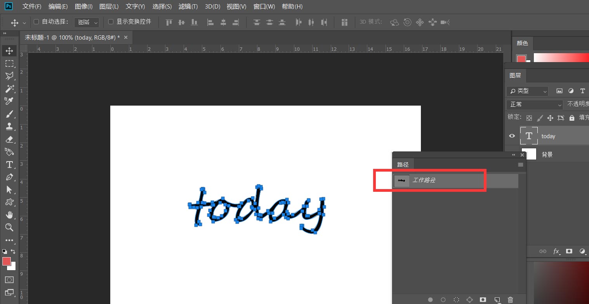Click the Auto-Align Layers icon
Viewport: 589px width, 304px height.
click(x=344, y=22)
